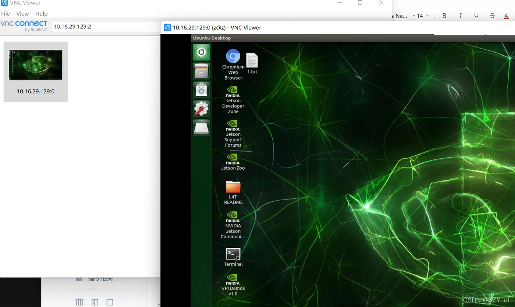Switch to sidebar-with-dots layout icon

pyautogui.click(x=95, y=302)
